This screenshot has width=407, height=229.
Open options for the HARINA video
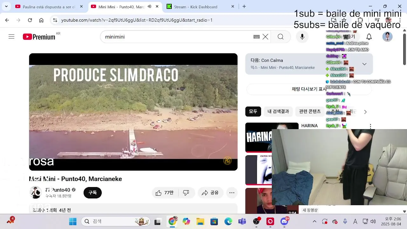(370, 126)
